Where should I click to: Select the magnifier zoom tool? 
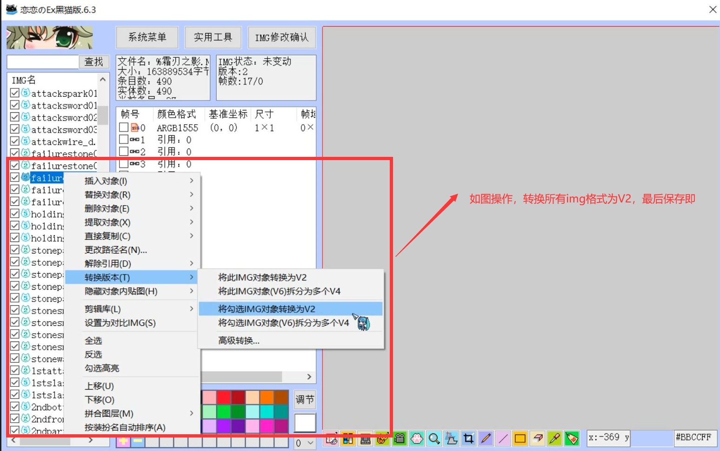(x=434, y=438)
